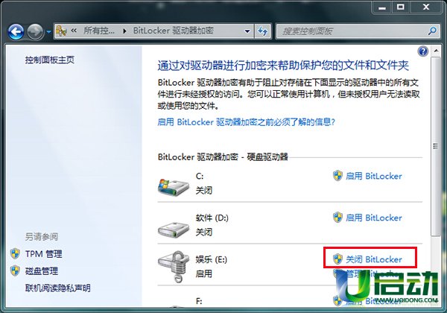Image resolution: width=447 pixels, height=313 pixels.
Task: Click the vertical scrollbar thumb
Action: coord(435,146)
